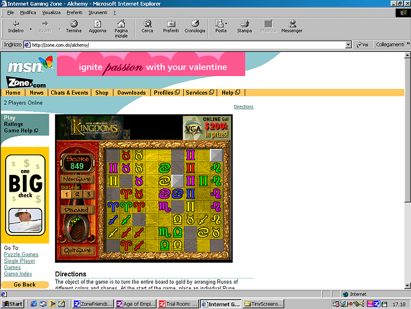Image resolution: width=411 pixels, height=309 pixels.
Task: Open the News tab
Action: tap(36, 93)
